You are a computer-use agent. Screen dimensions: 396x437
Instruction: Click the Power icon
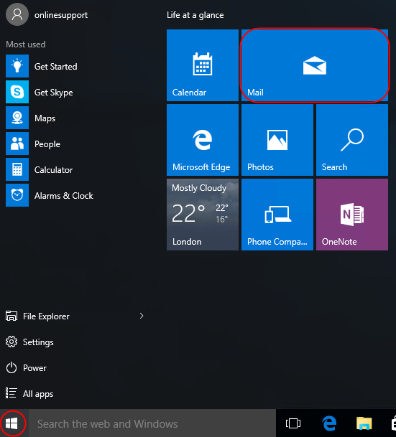(x=11, y=367)
